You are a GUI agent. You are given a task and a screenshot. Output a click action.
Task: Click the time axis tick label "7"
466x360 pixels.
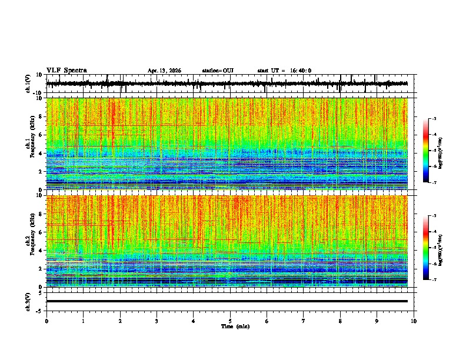tap(304, 321)
